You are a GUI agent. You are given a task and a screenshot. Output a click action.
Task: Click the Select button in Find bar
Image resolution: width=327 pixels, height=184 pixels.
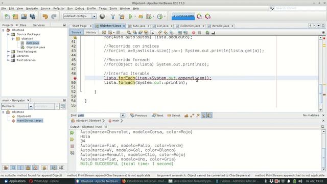(x=174, y=116)
